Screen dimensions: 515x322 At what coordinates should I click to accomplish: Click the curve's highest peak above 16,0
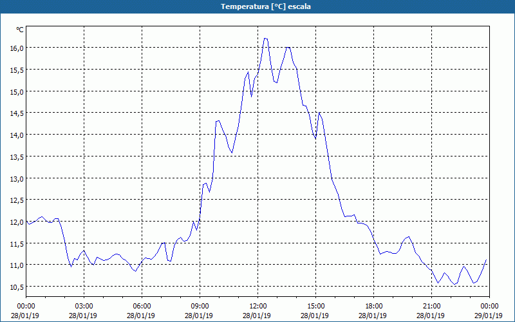pyautogui.click(x=265, y=39)
